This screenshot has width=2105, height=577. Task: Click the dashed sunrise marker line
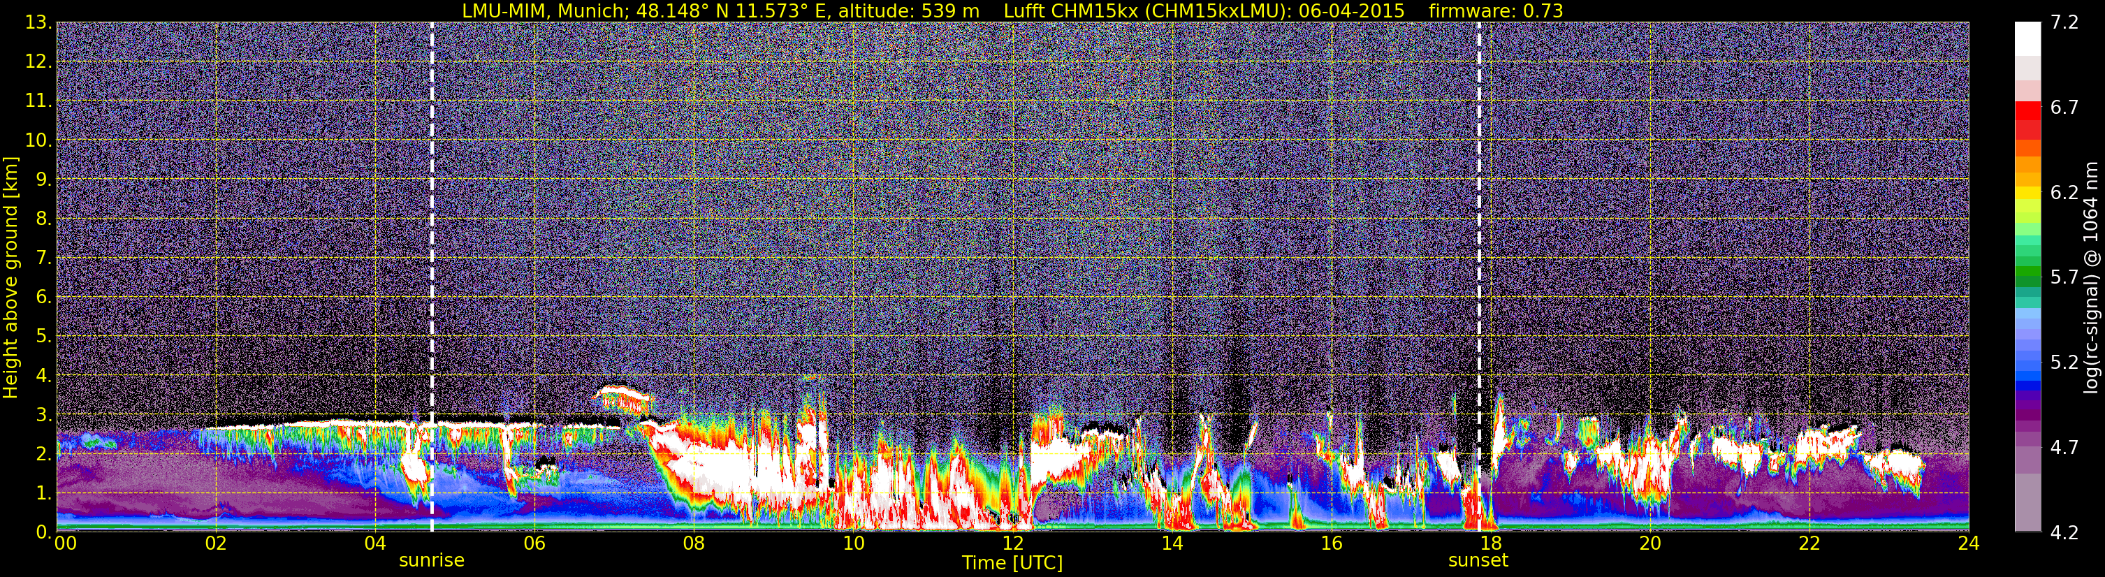[x=432, y=277]
